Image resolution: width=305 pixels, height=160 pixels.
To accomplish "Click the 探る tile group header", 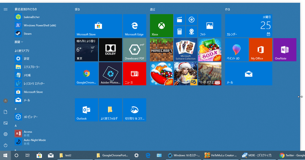I will (77, 9).
